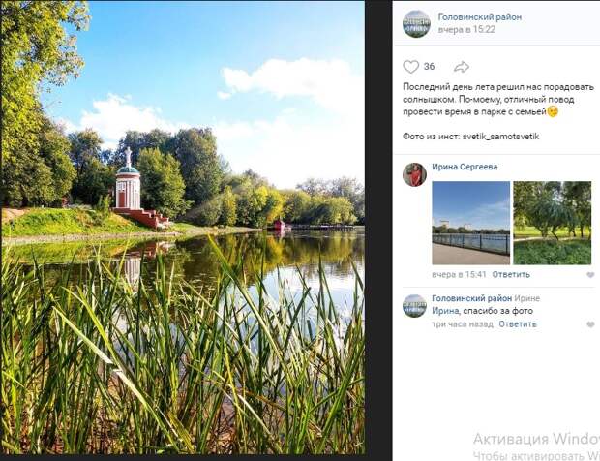Open Ирина Сергеева's name link
This screenshot has width=600, height=461.
click(465, 167)
